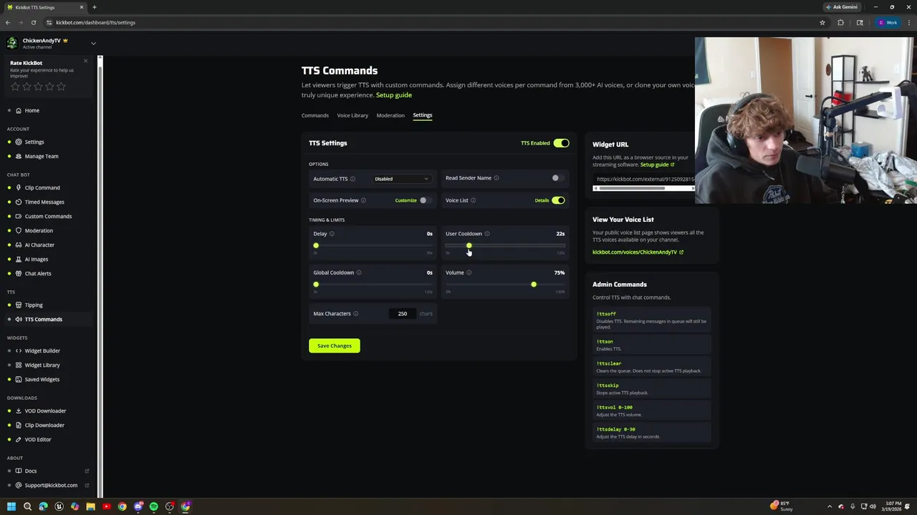Click Volume slider handle

pos(534,285)
